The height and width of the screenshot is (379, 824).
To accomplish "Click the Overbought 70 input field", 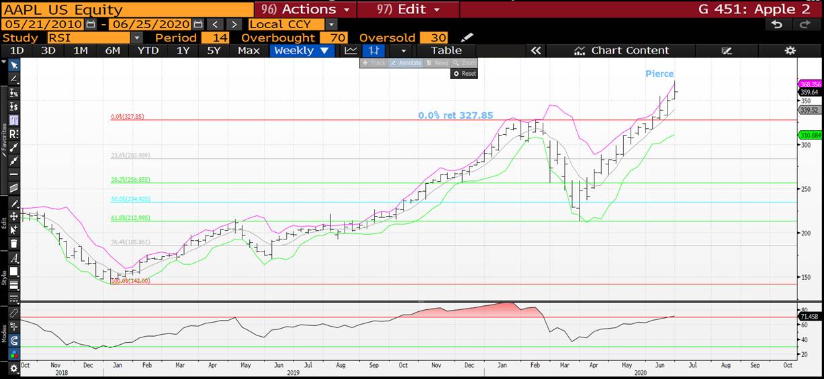I will pyautogui.click(x=334, y=38).
